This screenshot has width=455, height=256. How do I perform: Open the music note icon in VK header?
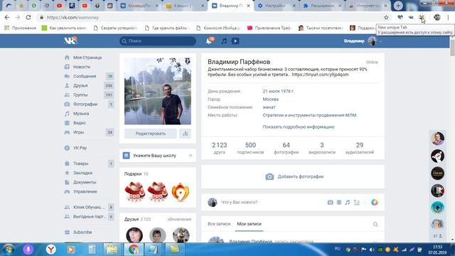[x=225, y=41]
